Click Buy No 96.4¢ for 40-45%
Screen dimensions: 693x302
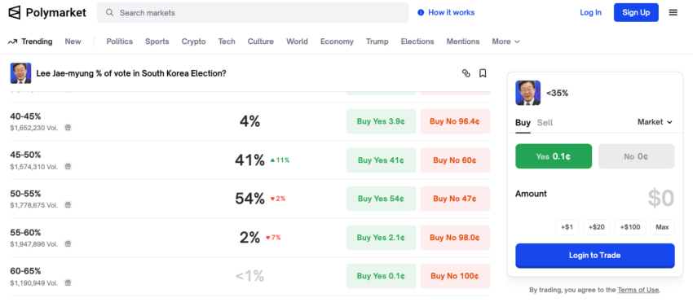[455, 121]
